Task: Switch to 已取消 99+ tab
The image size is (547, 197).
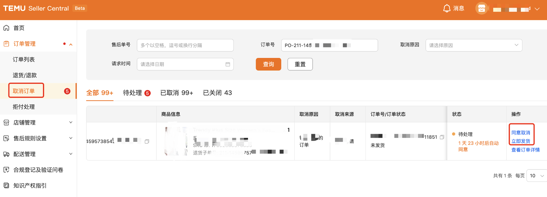Action: click(177, 93)
